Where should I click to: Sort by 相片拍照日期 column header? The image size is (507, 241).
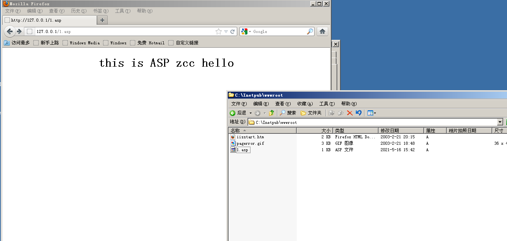pyautogui.click(x=469, y=130)
